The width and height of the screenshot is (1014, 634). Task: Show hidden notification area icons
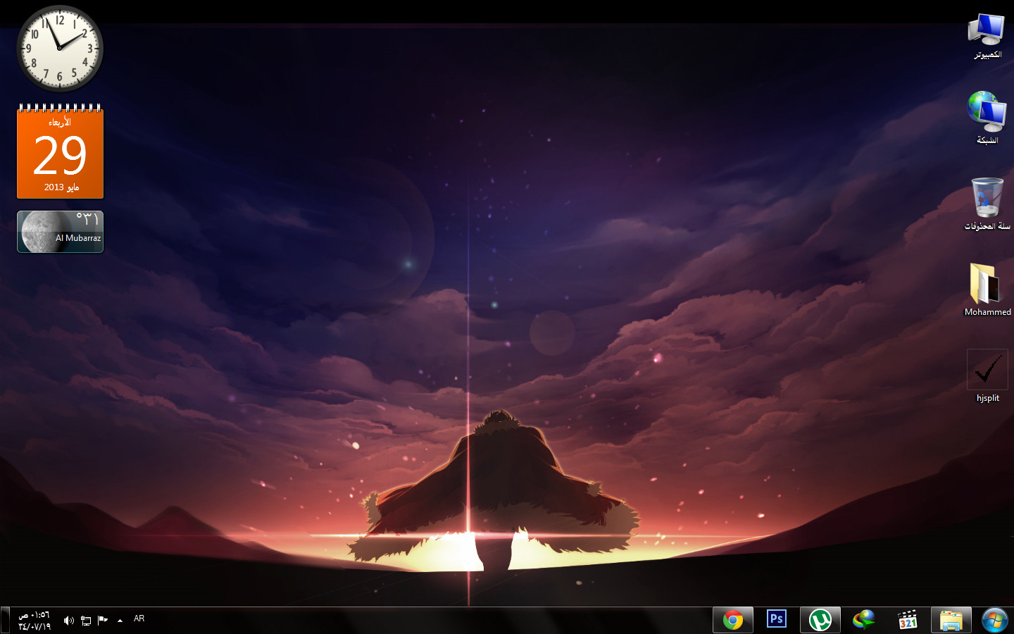point(120,621)
